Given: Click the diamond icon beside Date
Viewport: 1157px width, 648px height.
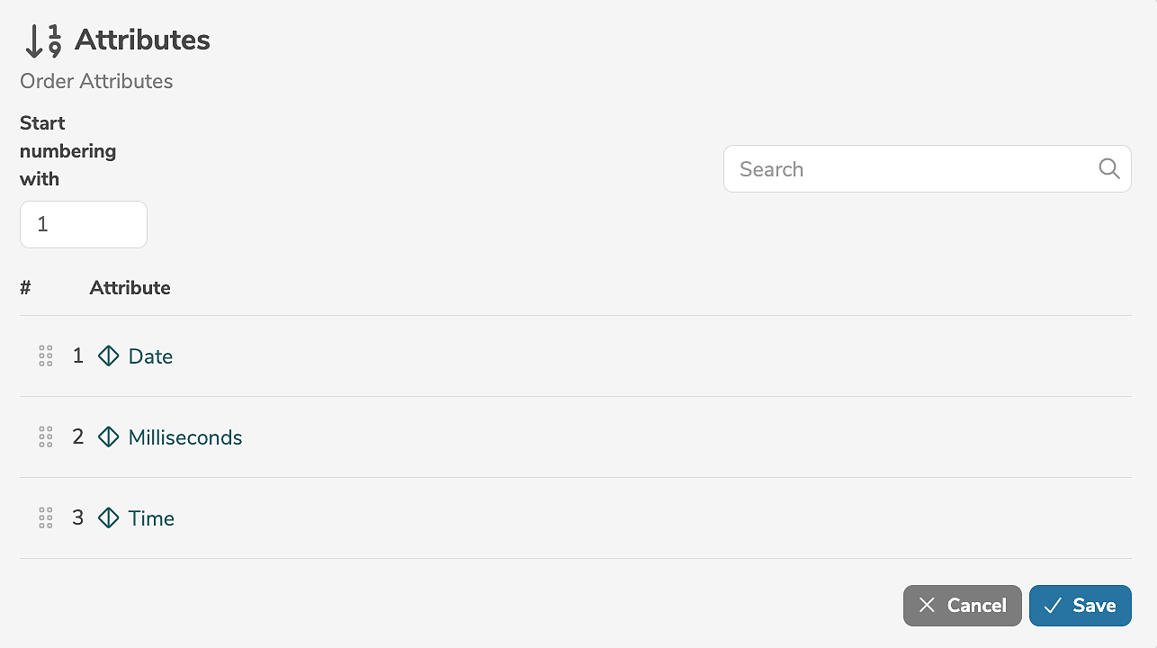Looking at the screenshot, I should coord(109,356).
